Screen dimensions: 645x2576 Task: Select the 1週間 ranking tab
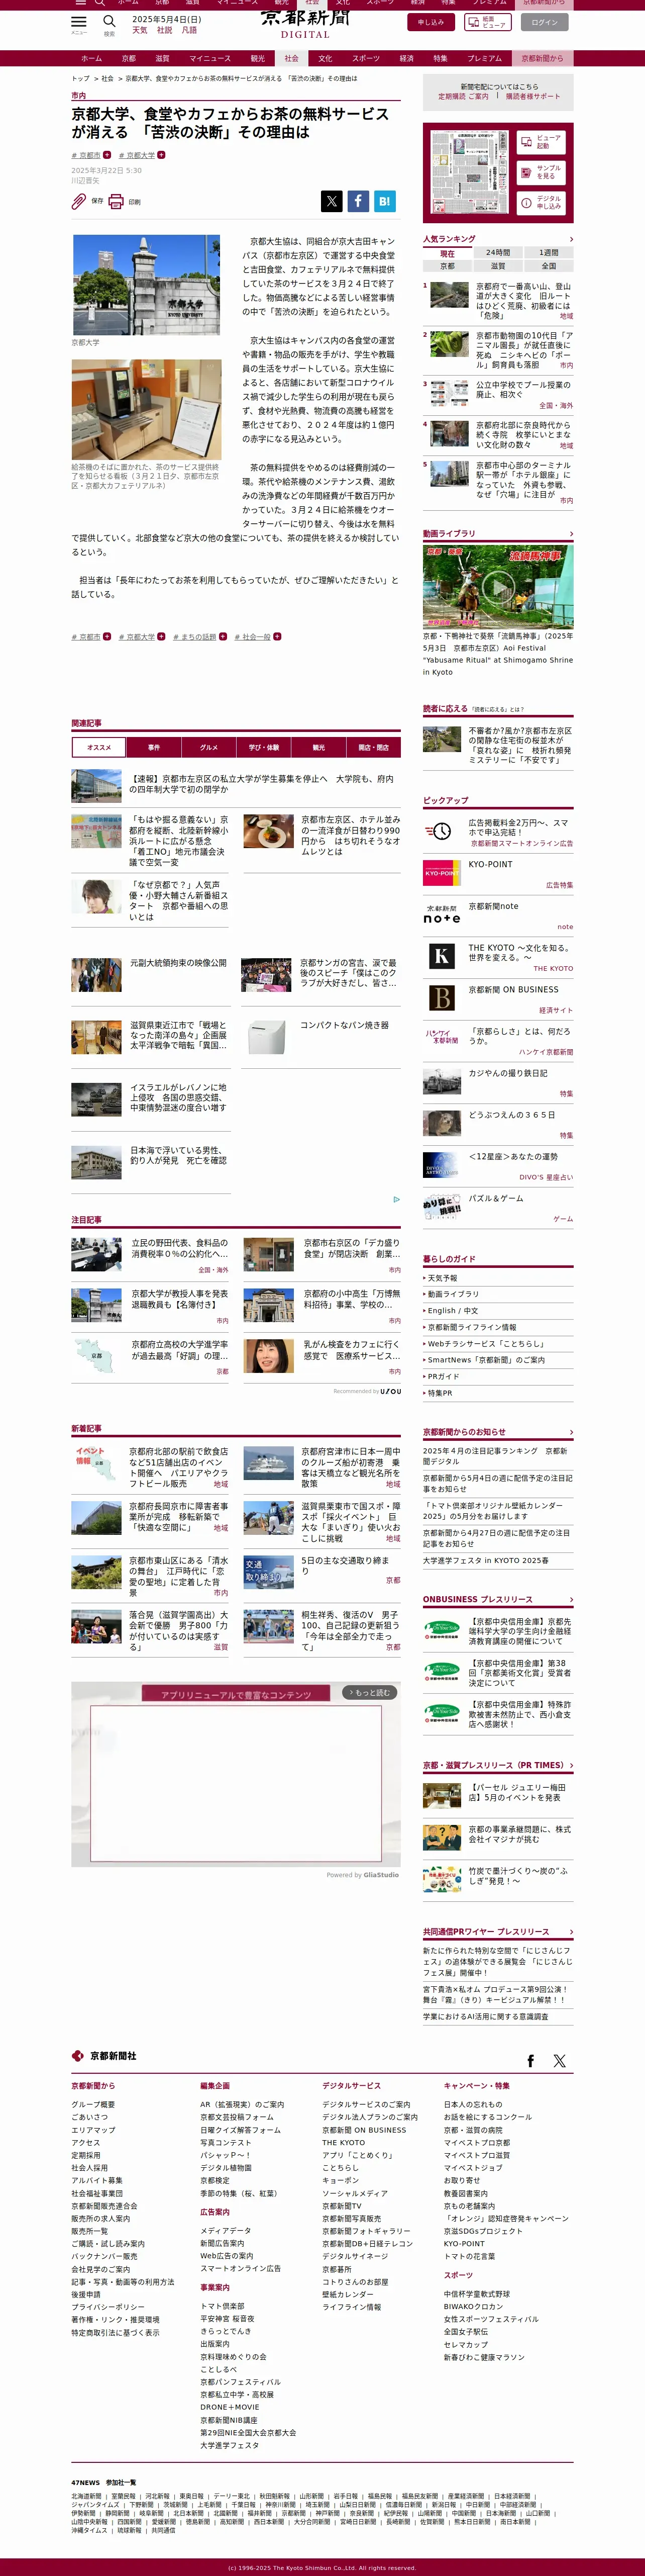point(549,253)
